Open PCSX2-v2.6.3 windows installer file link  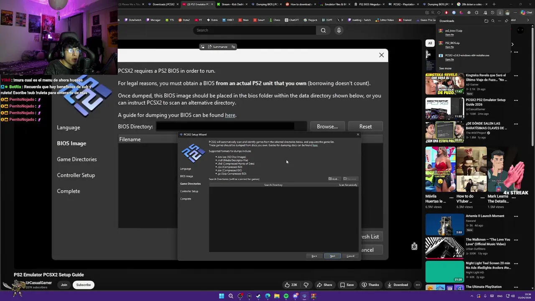pyautogui.click(x=449, y=59)
